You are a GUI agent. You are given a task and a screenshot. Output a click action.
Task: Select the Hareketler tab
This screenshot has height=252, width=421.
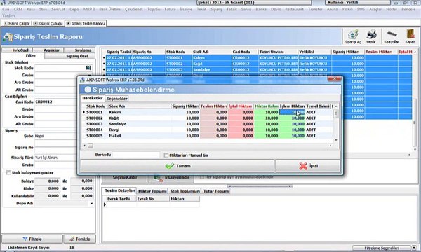pos(93,98)
